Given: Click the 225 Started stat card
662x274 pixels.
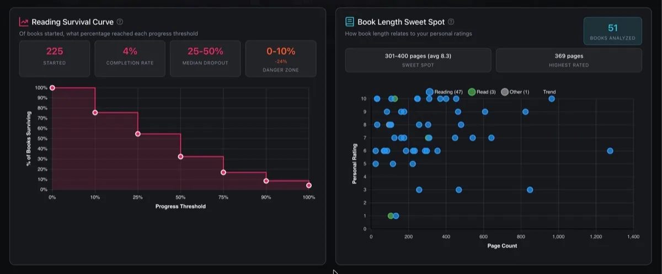Looking at the screenshot, I should pyautogui.click(x=55, y=58).
